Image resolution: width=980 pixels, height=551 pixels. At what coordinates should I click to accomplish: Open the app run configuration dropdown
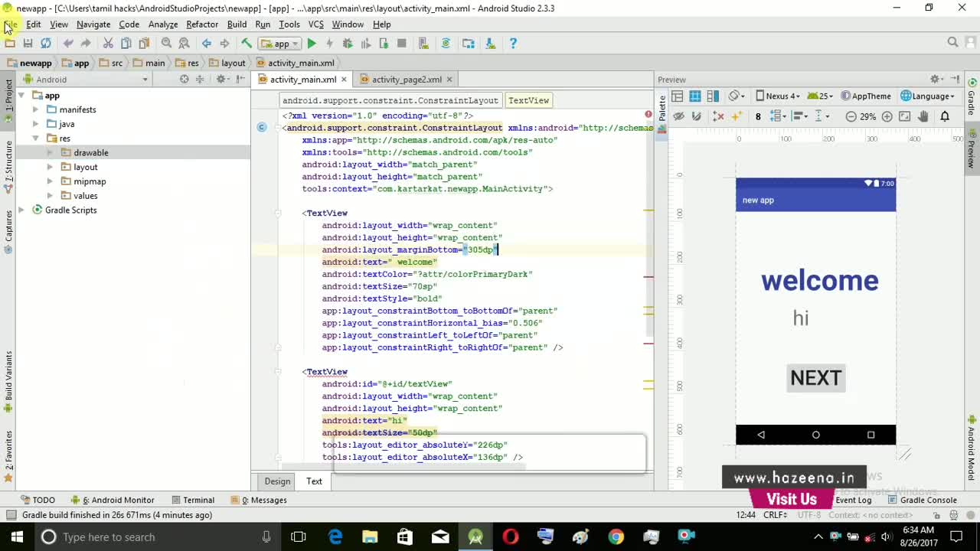[x=281, y=44]
